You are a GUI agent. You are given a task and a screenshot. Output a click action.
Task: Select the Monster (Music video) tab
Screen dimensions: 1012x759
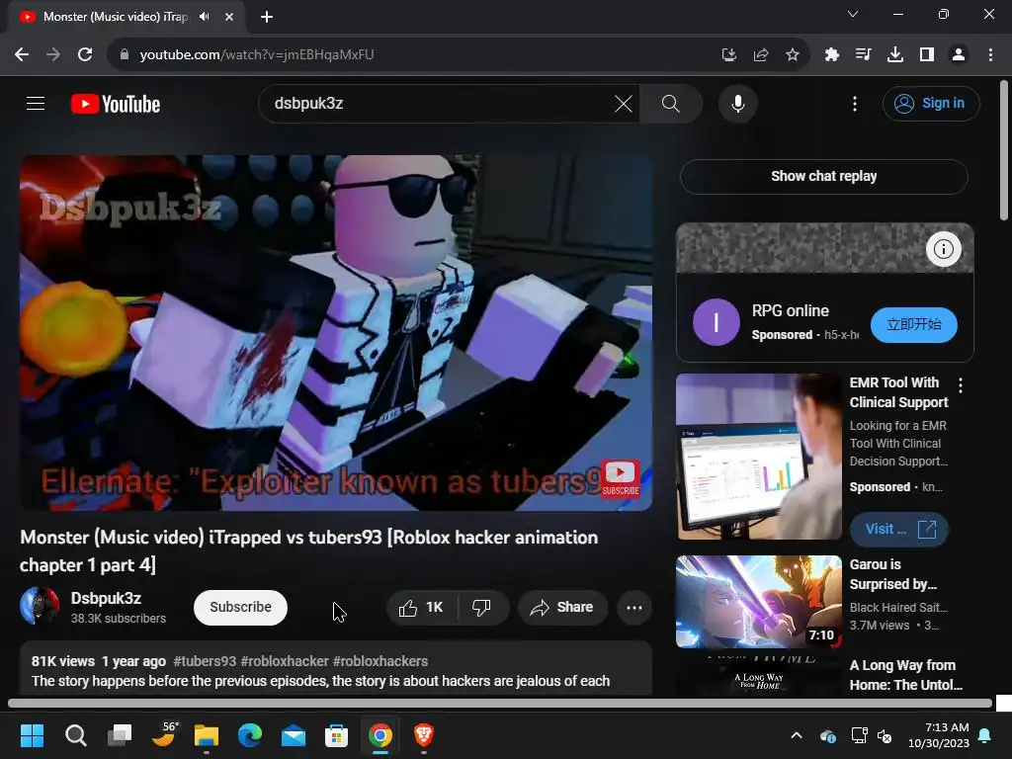(x=115, y=17)
